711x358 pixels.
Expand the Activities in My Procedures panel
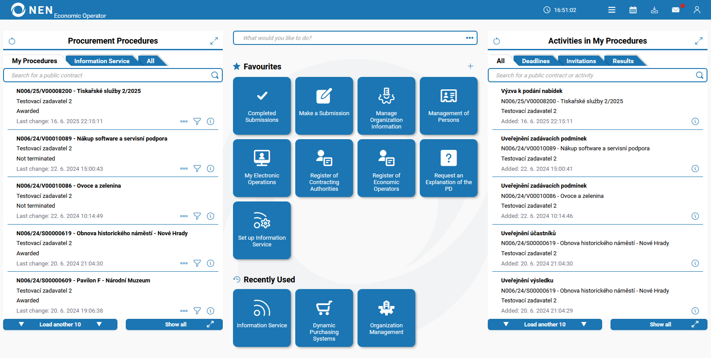coord(699,41)
